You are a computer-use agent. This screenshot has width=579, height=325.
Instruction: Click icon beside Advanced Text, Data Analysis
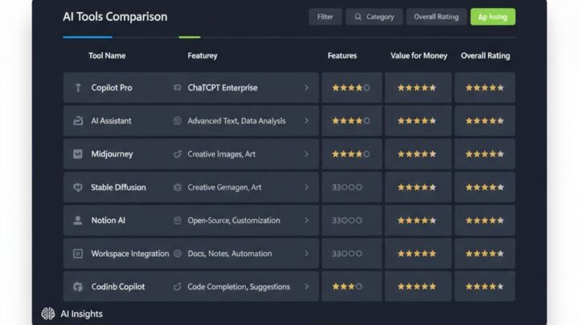pyautogui.click(x=178, y=121)
